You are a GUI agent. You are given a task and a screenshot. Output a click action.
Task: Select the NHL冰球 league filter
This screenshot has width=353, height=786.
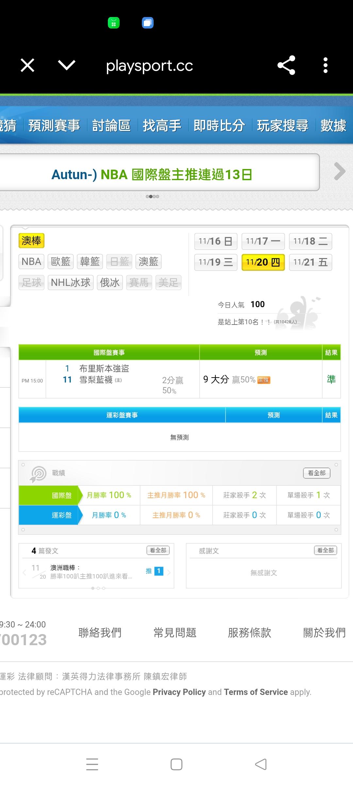(x=71, y=283)
